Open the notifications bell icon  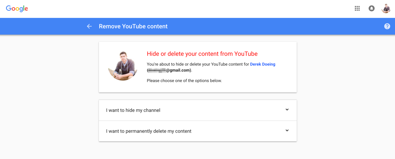pyautogui.click(x=372, y=9)
